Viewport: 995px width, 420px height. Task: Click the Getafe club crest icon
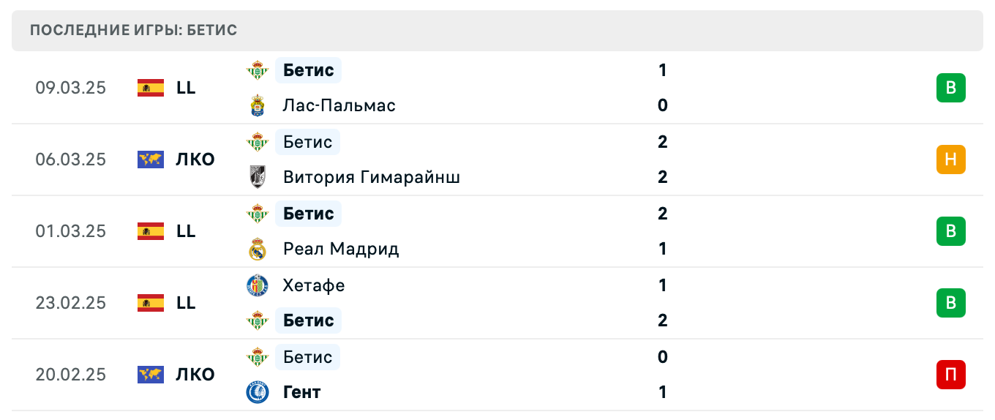[258, 285]
